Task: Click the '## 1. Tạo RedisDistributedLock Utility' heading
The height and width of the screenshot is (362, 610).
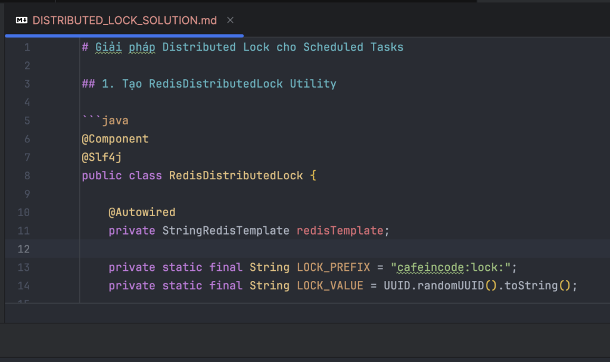Action: coord(209,84)
